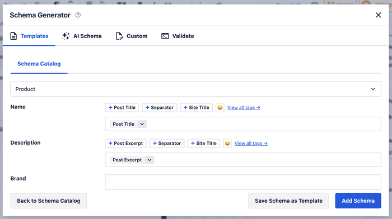Click View all tags link for Name
This screenshot has height=219, width=392.
pos(244,107)
